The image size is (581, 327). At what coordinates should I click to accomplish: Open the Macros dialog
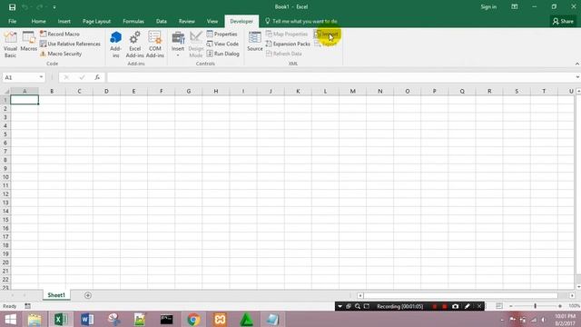click(x=28, y=42)
